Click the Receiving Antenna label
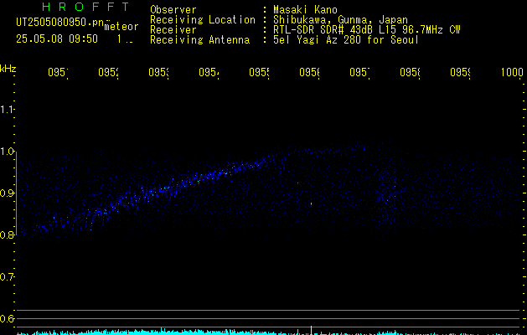Image resolution: width=527 pixels, height=335 pixels. [199, 40]
